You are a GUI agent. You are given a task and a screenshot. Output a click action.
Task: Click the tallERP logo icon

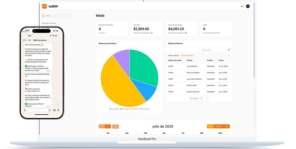click(44, 6)
